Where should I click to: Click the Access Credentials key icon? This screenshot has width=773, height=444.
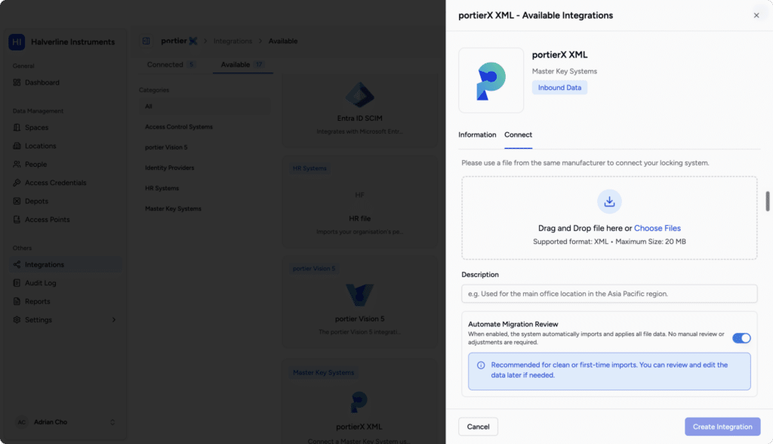(17, 183)
